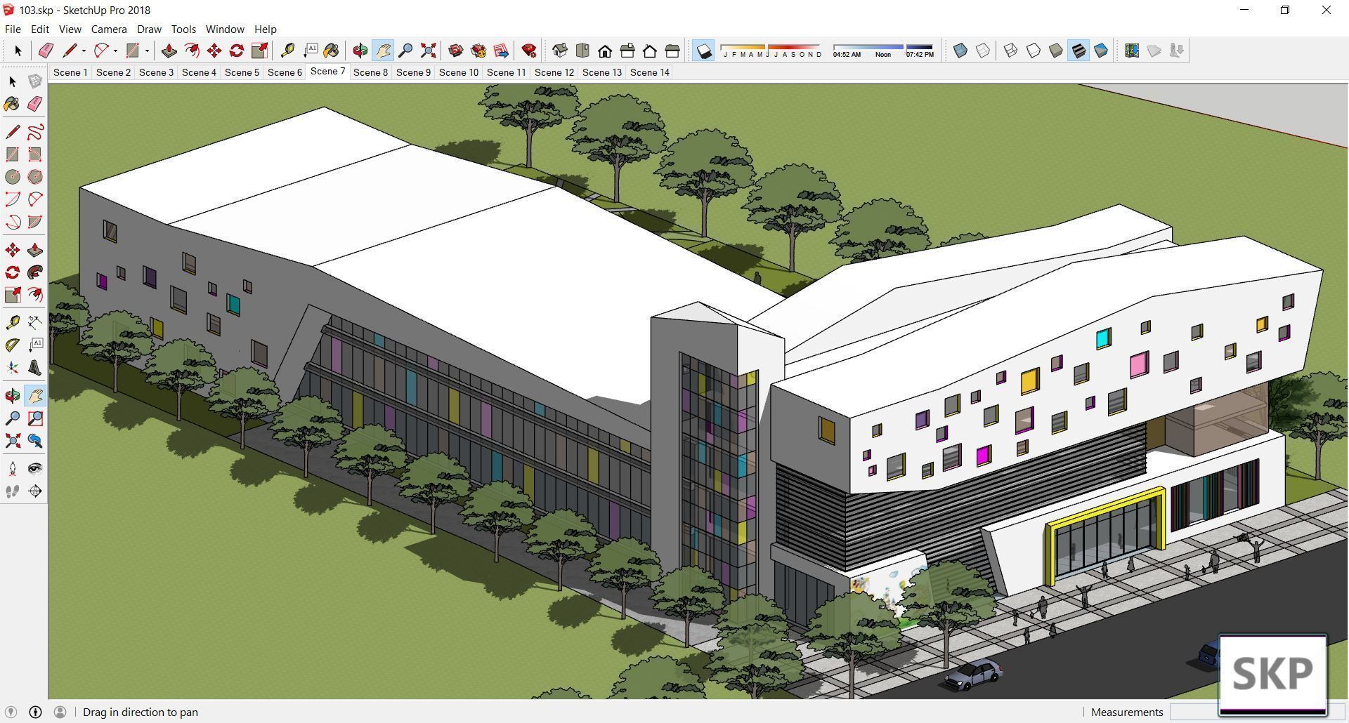
Task: Select the Pie tool
Action: (34, 222)
